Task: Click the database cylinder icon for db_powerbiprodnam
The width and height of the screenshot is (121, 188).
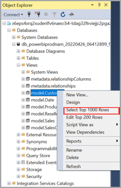Action: tap(18, 44)
